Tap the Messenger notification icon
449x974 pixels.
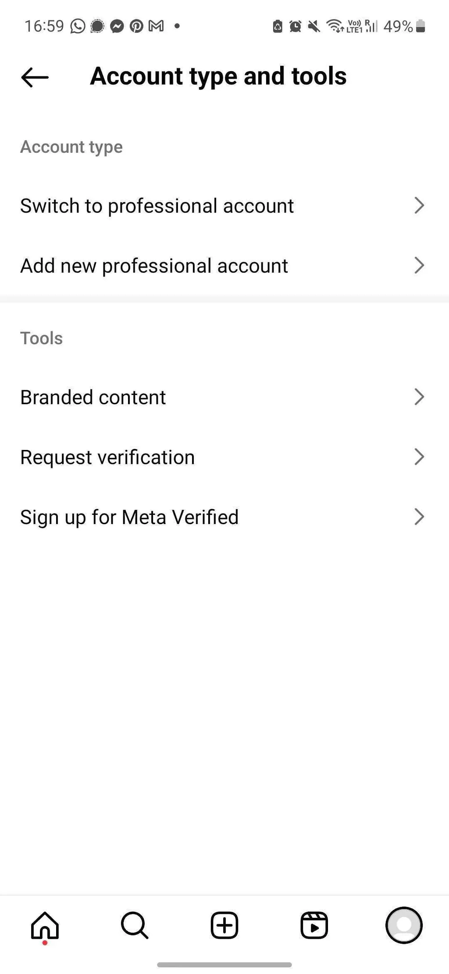(117, 26)
